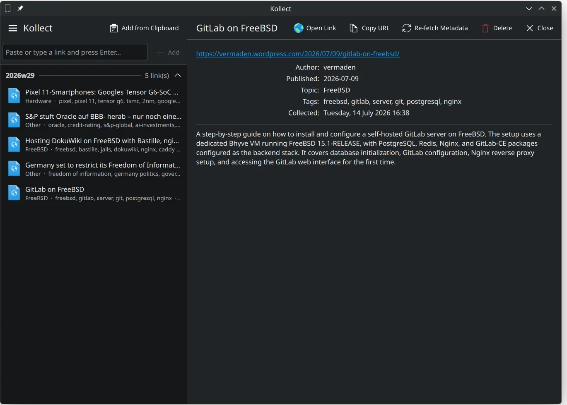Click the Add from Clipboard button
The image size is (567, 405).
(x=144, y=28)
